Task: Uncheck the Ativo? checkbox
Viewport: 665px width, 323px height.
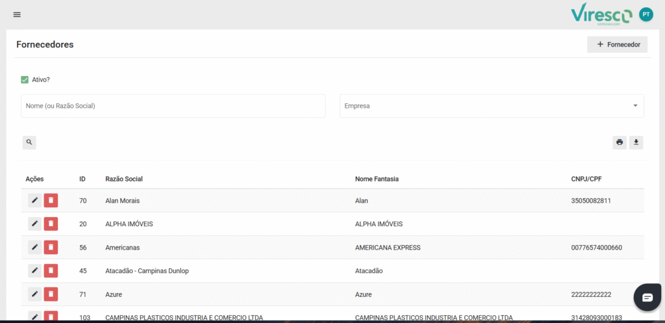Action: click(25, 79)
